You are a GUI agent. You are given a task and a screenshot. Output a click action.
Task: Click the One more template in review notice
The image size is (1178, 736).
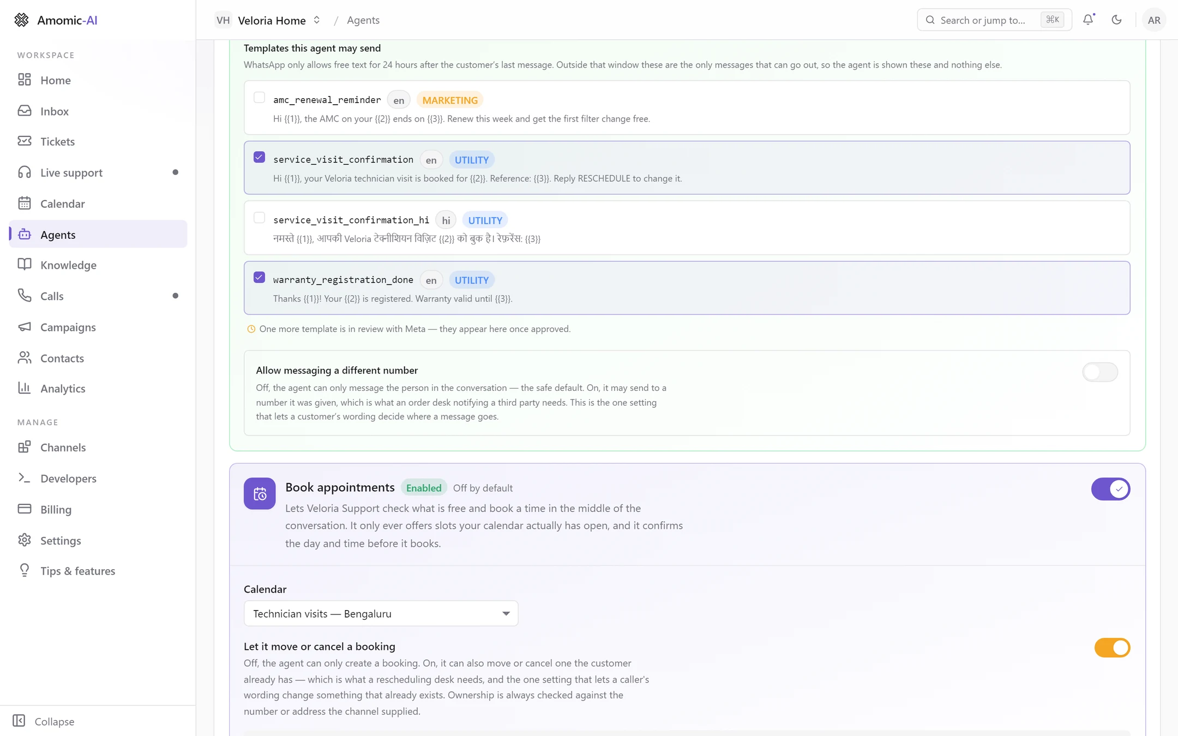[408, 329]
